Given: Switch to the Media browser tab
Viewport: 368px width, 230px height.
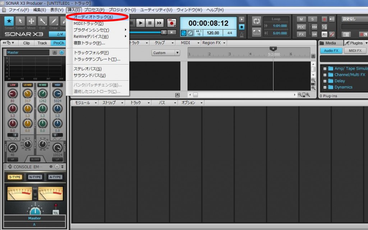Looking at the screenshot, I should coord(331,43).
